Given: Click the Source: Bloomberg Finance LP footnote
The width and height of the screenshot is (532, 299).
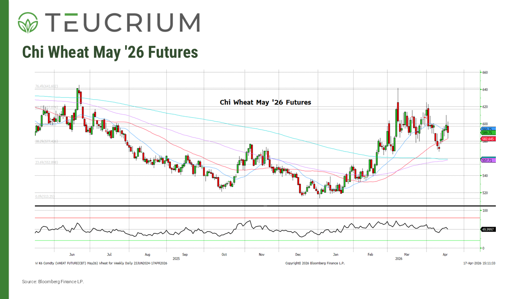Looking at the screenshot, I should pos(53,282).
